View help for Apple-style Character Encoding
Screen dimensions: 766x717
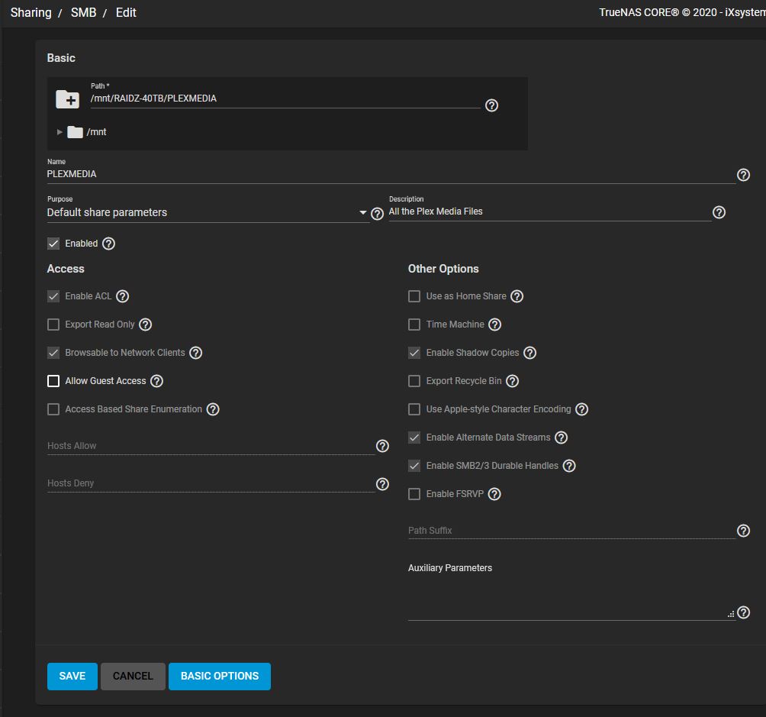click(582, 409)
